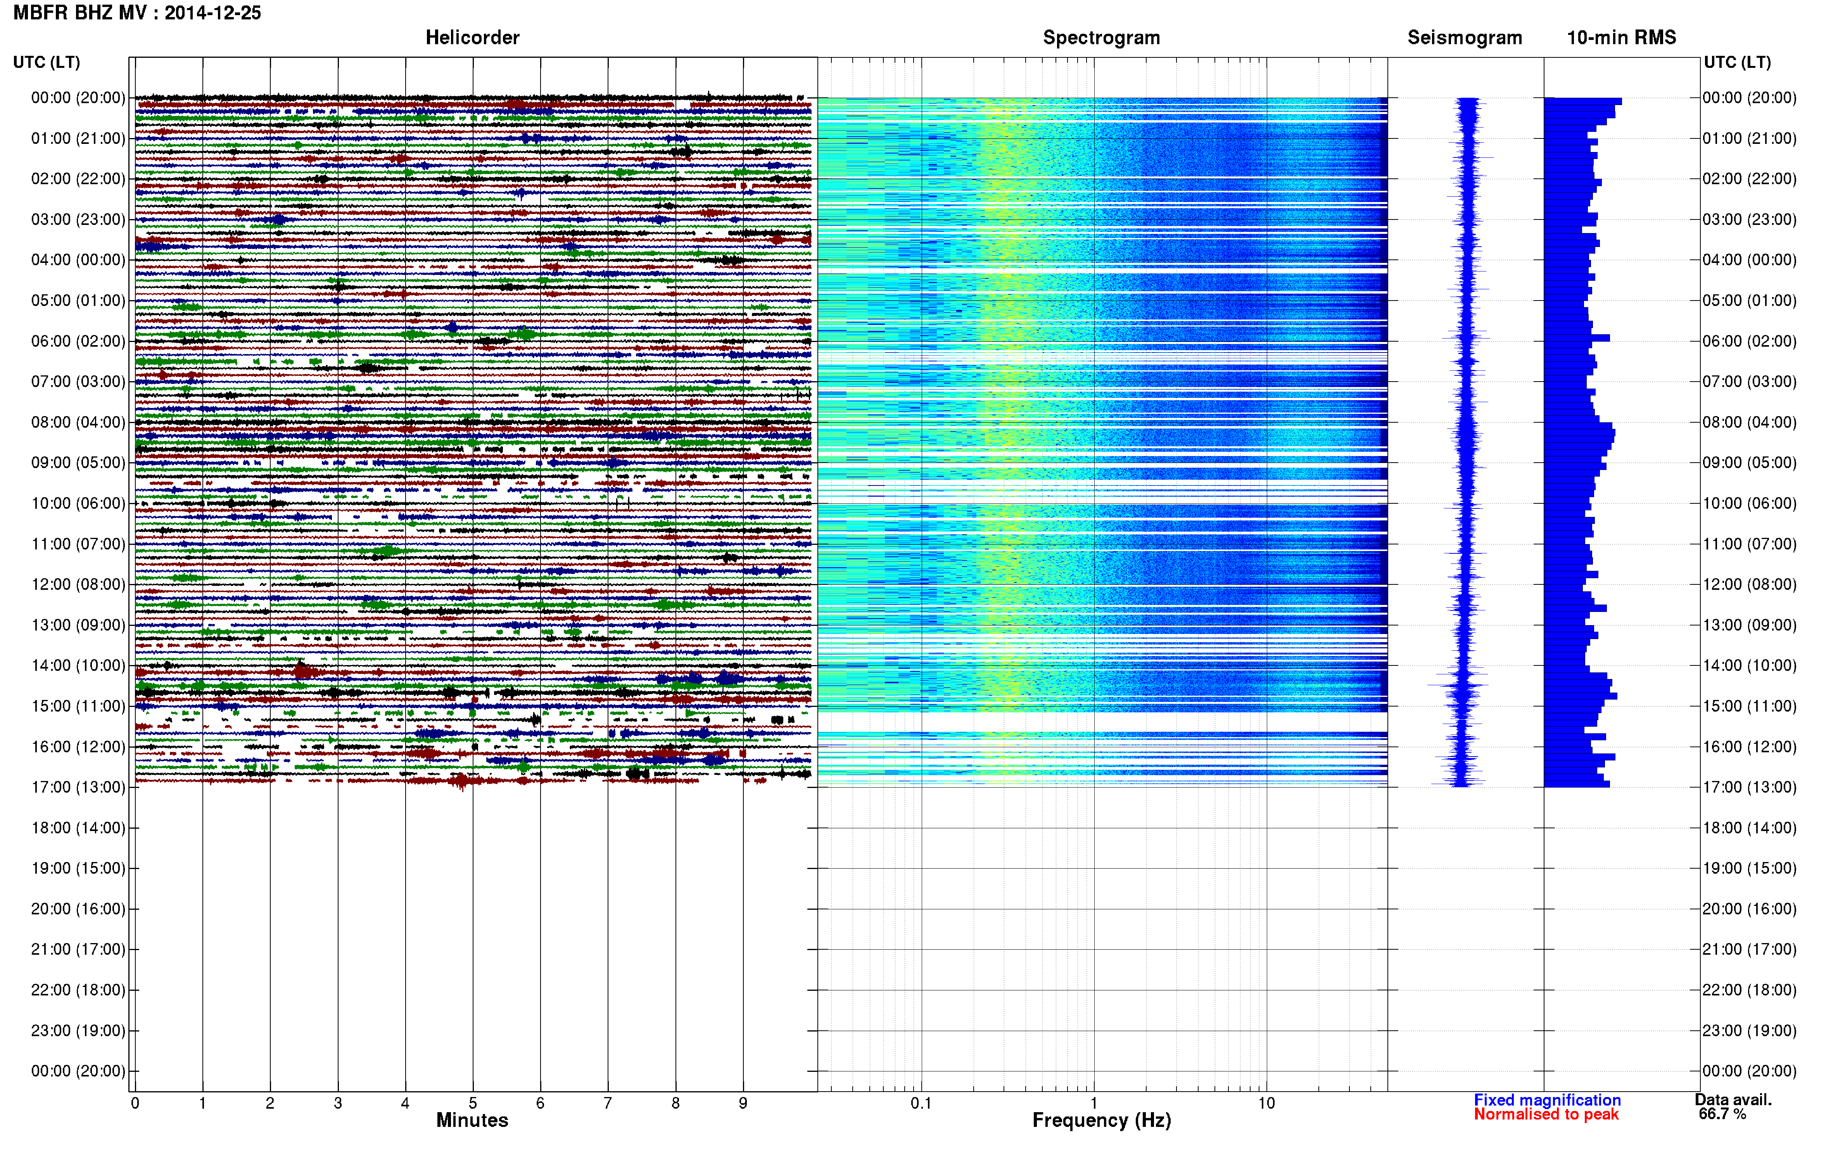Click left time label '18:00 (14:00)'

78,828
